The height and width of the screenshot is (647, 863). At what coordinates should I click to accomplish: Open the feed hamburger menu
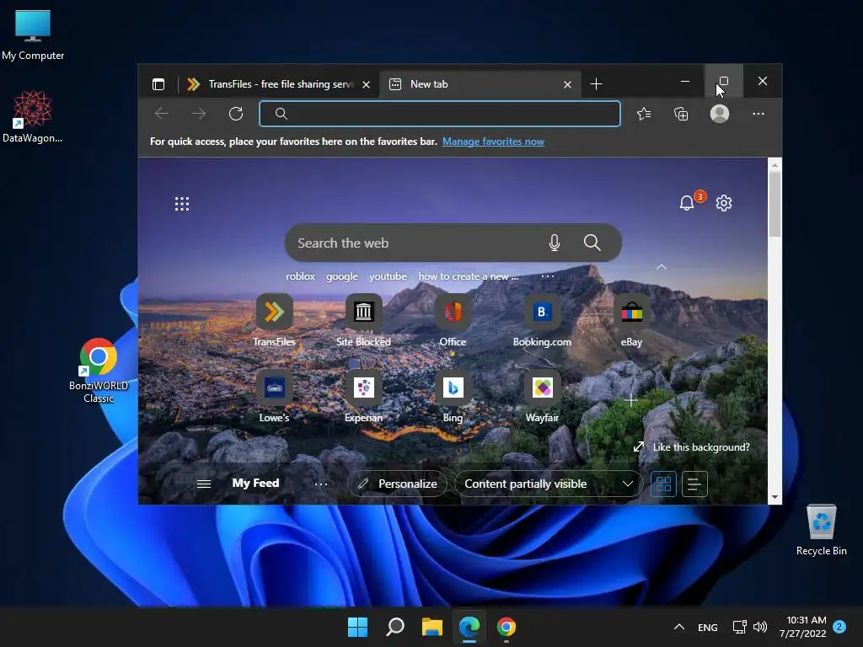(204, 484)
